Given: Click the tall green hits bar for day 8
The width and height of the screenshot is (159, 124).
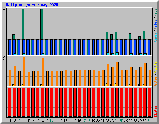Looking at the screenshot, I should [x=42, y=24].
